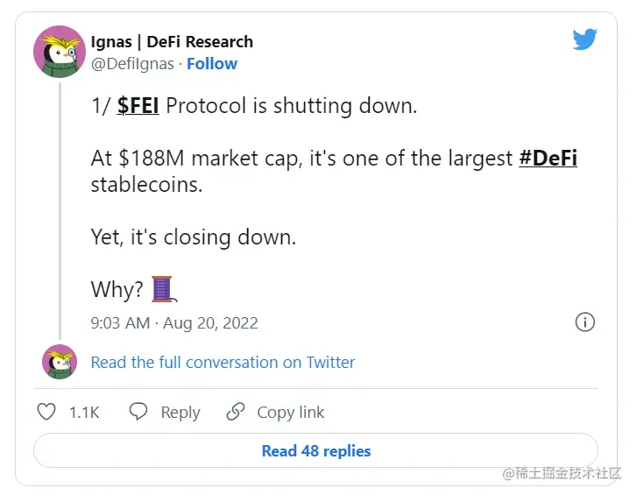Open the #DeFi hashtag link

548,159
